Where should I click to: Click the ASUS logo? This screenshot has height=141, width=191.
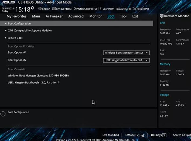coord(8,2)
